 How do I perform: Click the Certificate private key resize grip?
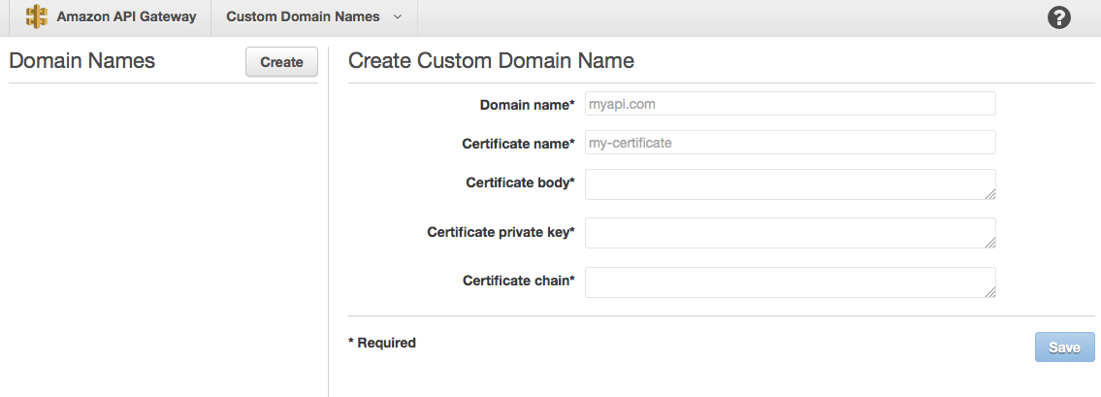(x=989, y=243)
